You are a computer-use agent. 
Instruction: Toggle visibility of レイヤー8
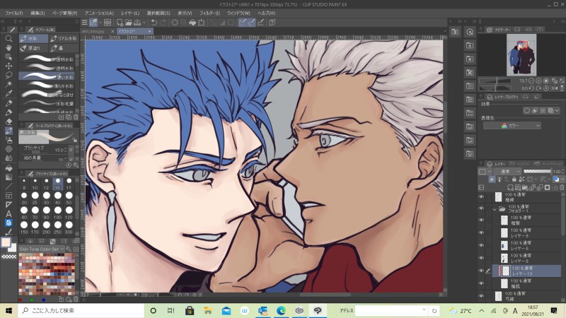[481, 258]
